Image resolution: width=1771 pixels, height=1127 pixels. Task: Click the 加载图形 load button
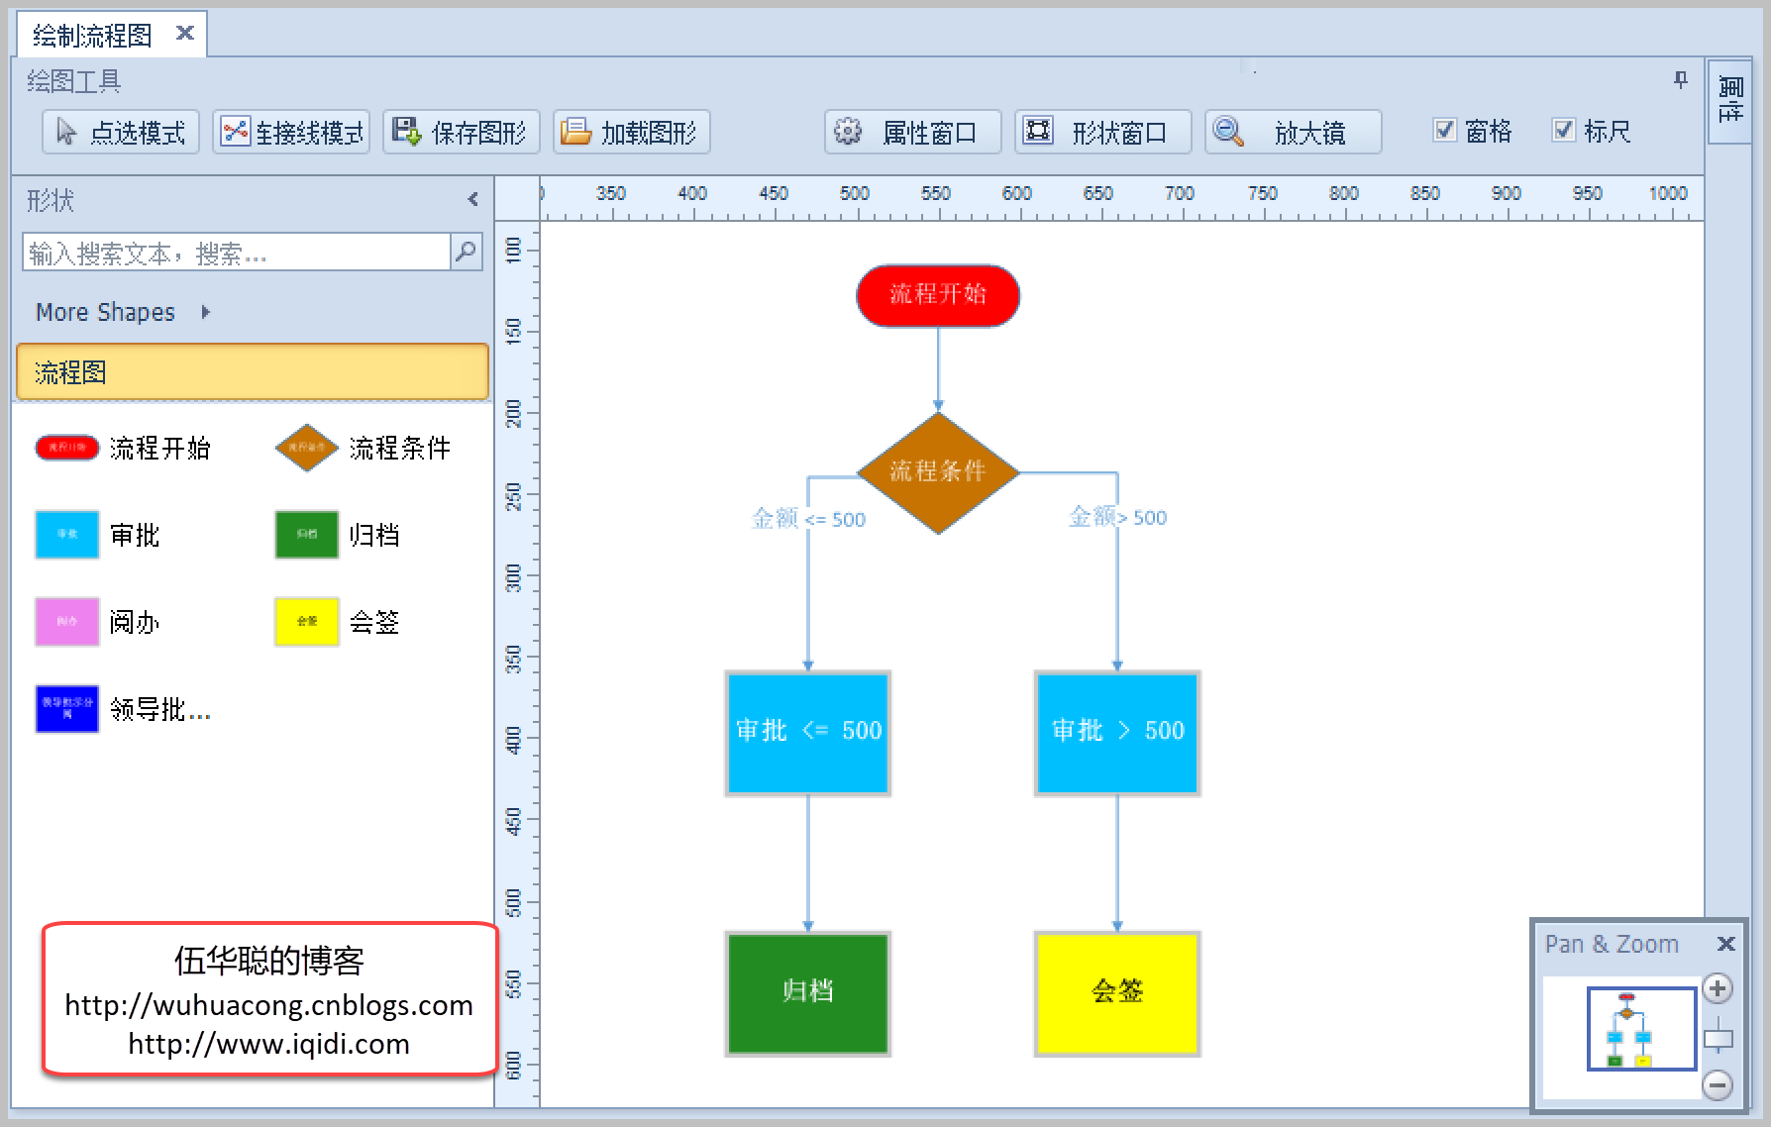[632, 132]
